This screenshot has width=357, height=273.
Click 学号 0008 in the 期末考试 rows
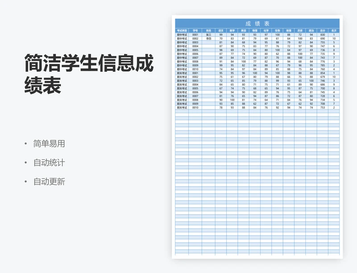pos(195,100)
